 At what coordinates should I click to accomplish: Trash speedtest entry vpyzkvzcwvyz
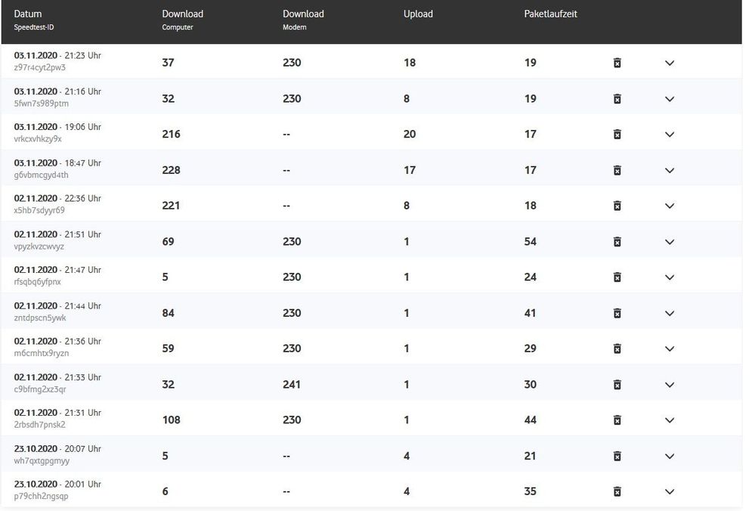pos(617,242)
